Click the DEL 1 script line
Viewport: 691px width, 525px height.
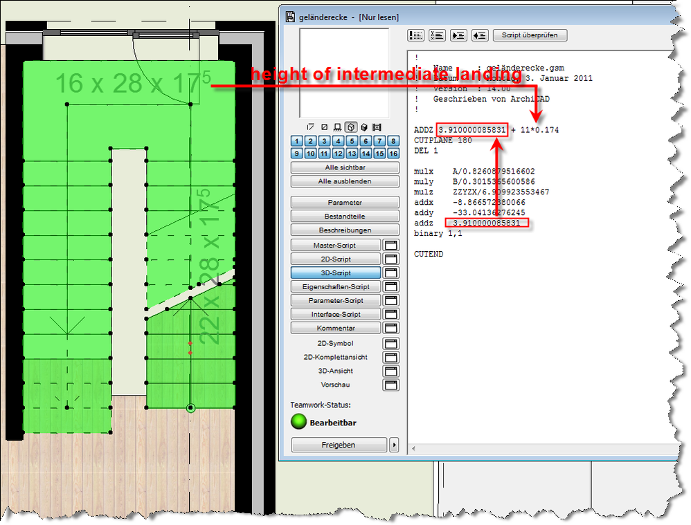pos(426,151)
